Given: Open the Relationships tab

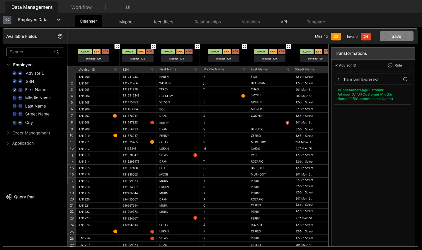Looking at the screenshot, I should [208, 22].
